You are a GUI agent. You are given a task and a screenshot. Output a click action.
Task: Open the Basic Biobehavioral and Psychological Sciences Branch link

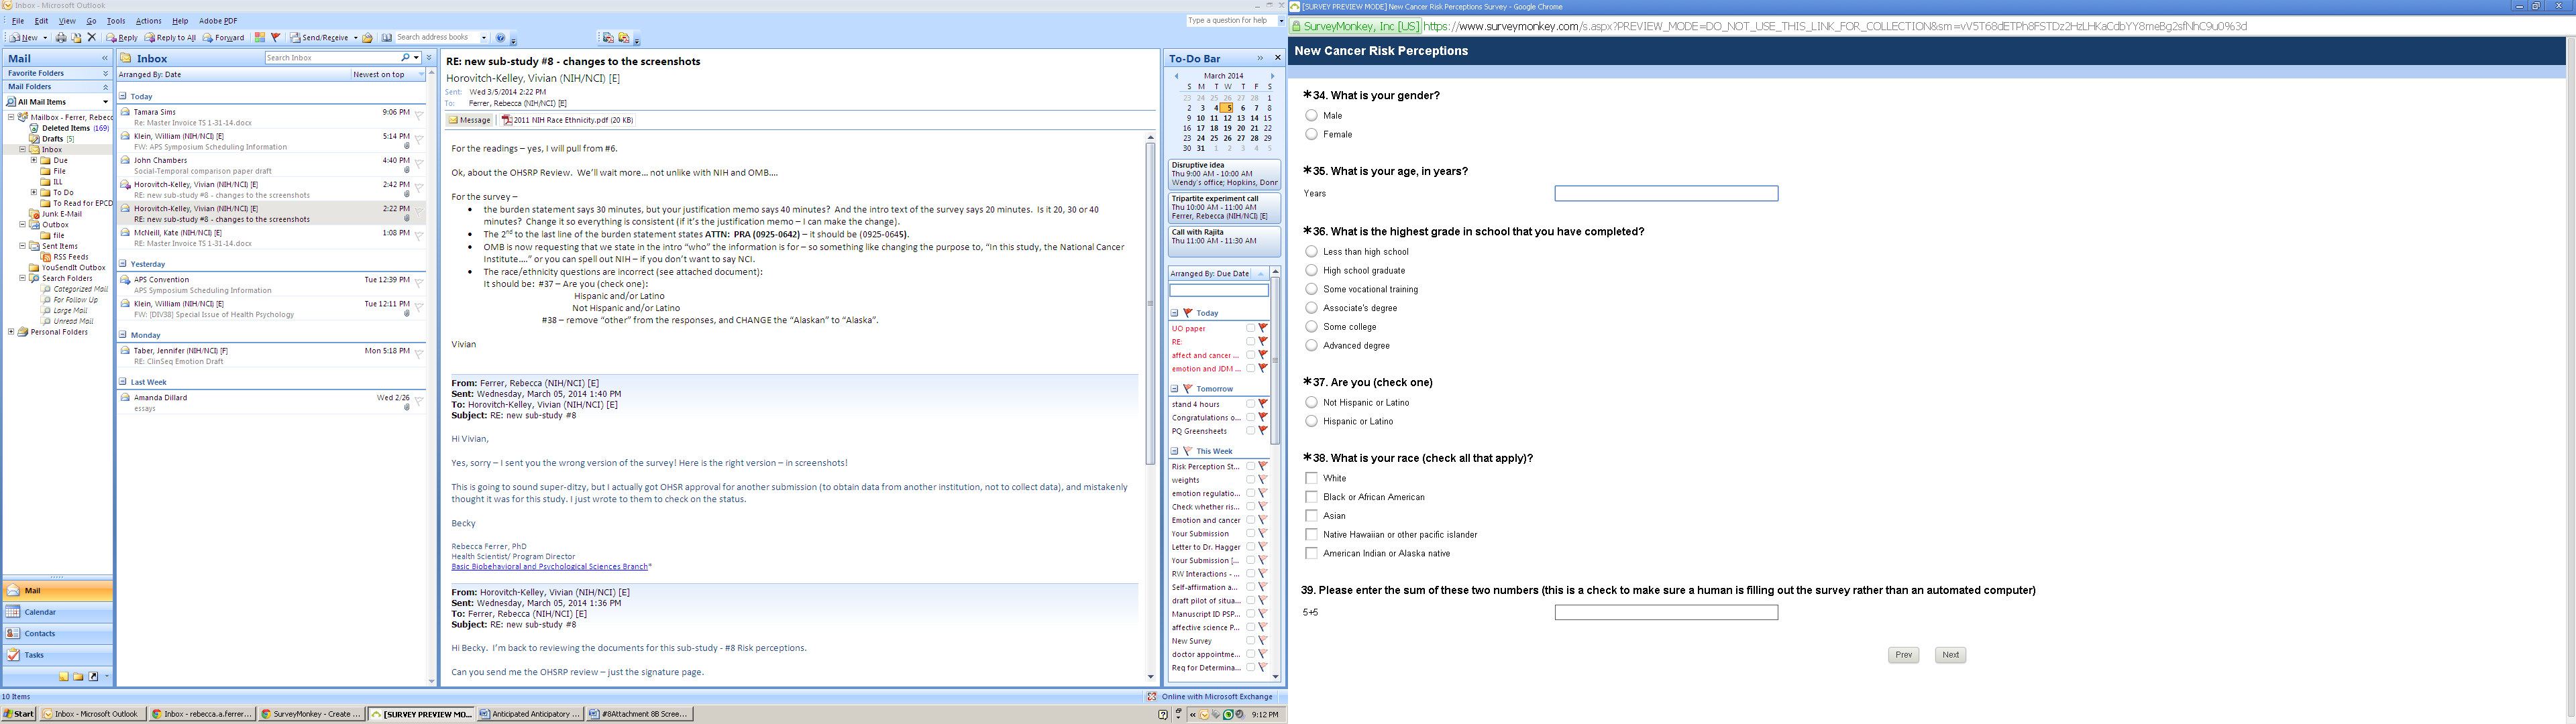click(549, 567)
